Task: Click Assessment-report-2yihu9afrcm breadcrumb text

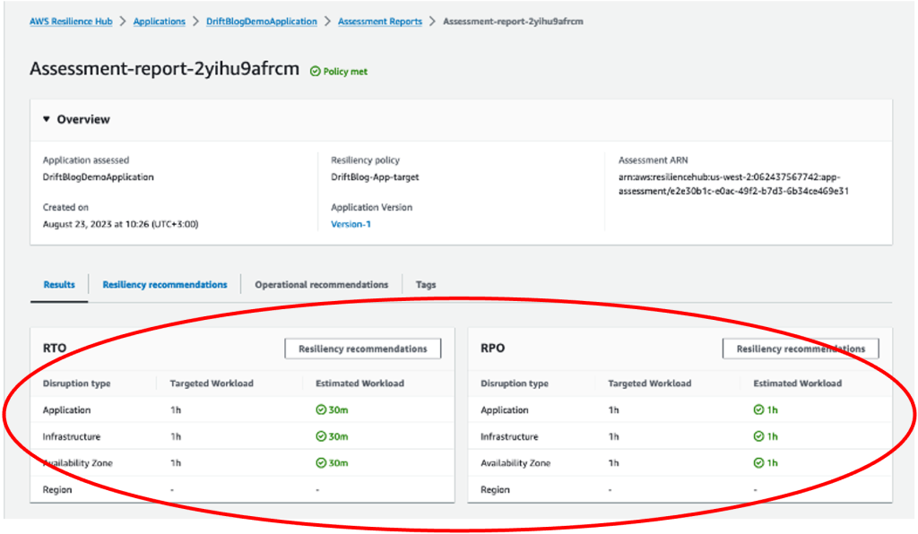Action: [x=513, y=22]
